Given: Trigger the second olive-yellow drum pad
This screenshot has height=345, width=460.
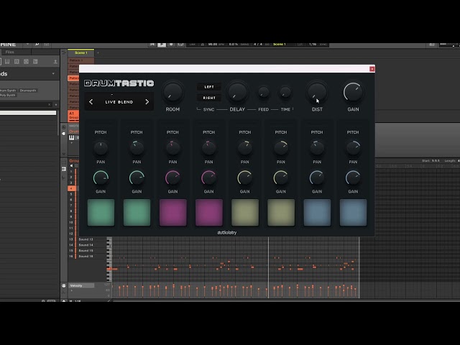Looking at the screenshot, I should tap(281, 213).
